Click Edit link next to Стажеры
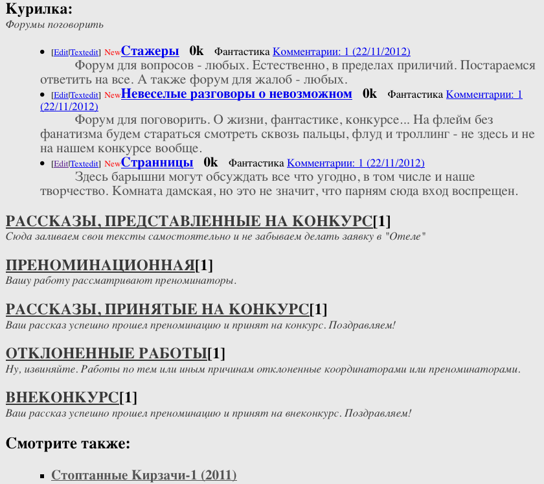This screenshot has height=484, width=544. (x=60, y=52)
